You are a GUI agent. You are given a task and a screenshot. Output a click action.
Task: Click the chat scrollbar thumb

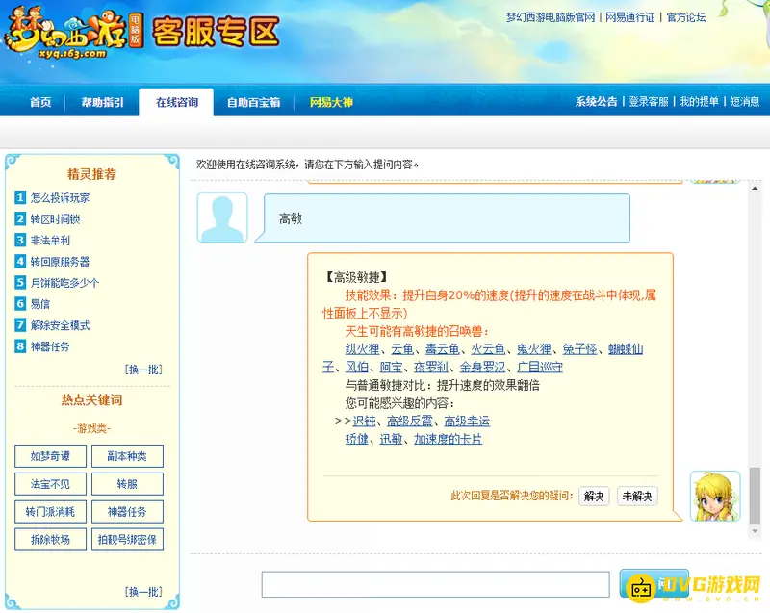point(755,496)
